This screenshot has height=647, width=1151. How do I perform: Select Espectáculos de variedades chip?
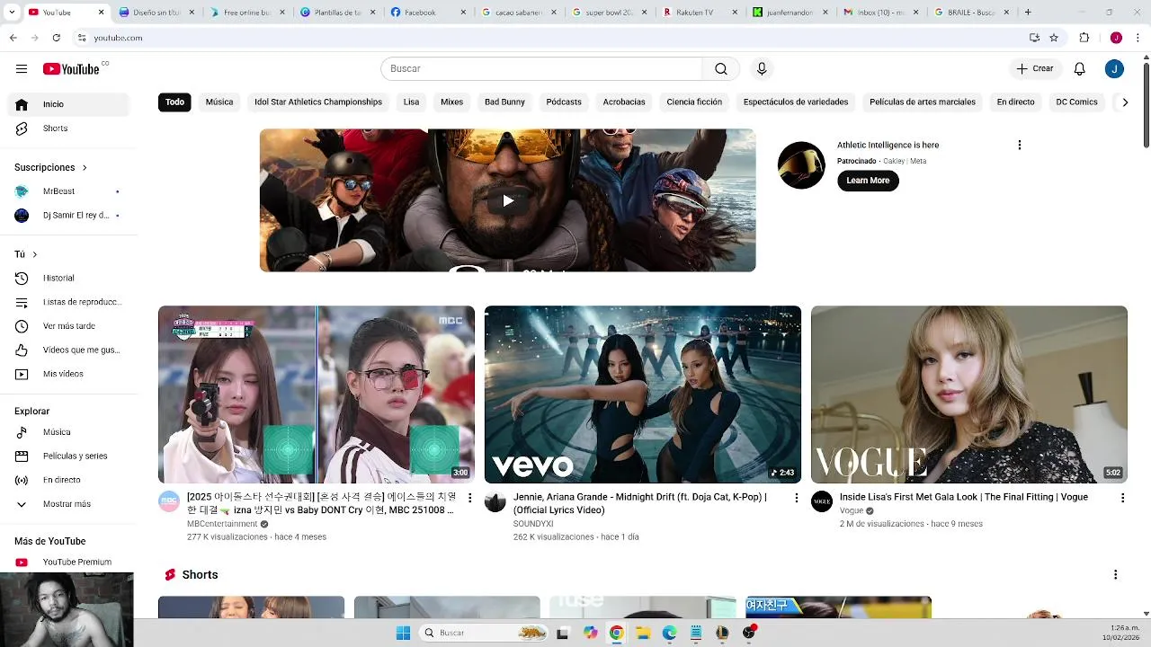click(x=796, y=102)
